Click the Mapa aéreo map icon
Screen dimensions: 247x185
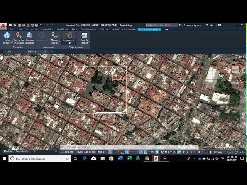point(69,35)
